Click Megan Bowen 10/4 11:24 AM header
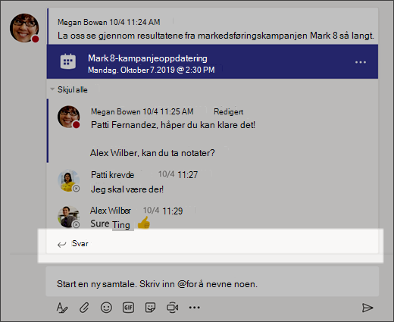Image resolution: width=394 pixels, height=322 pixels. tap(109, 22)
